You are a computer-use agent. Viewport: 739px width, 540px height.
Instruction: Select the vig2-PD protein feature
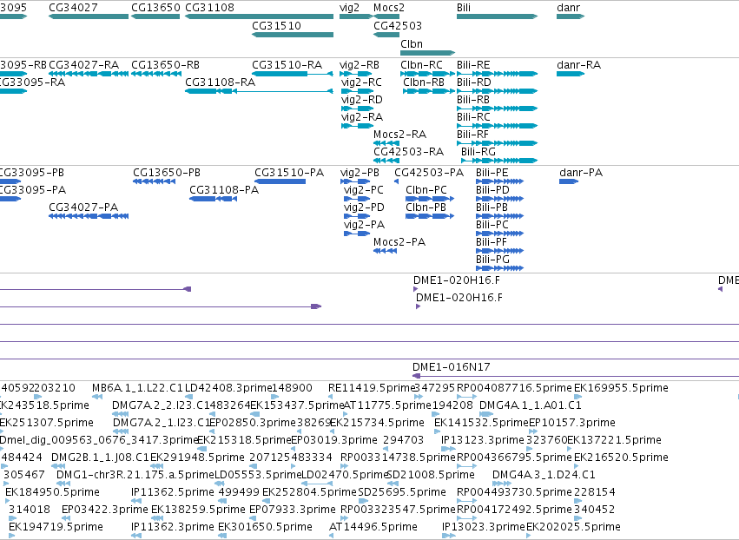pos(357,216)
